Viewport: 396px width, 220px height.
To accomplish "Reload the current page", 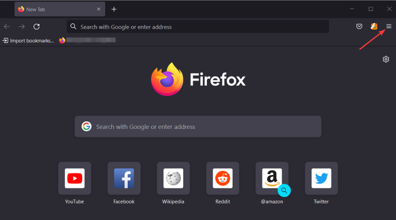I will click(37, 26).
